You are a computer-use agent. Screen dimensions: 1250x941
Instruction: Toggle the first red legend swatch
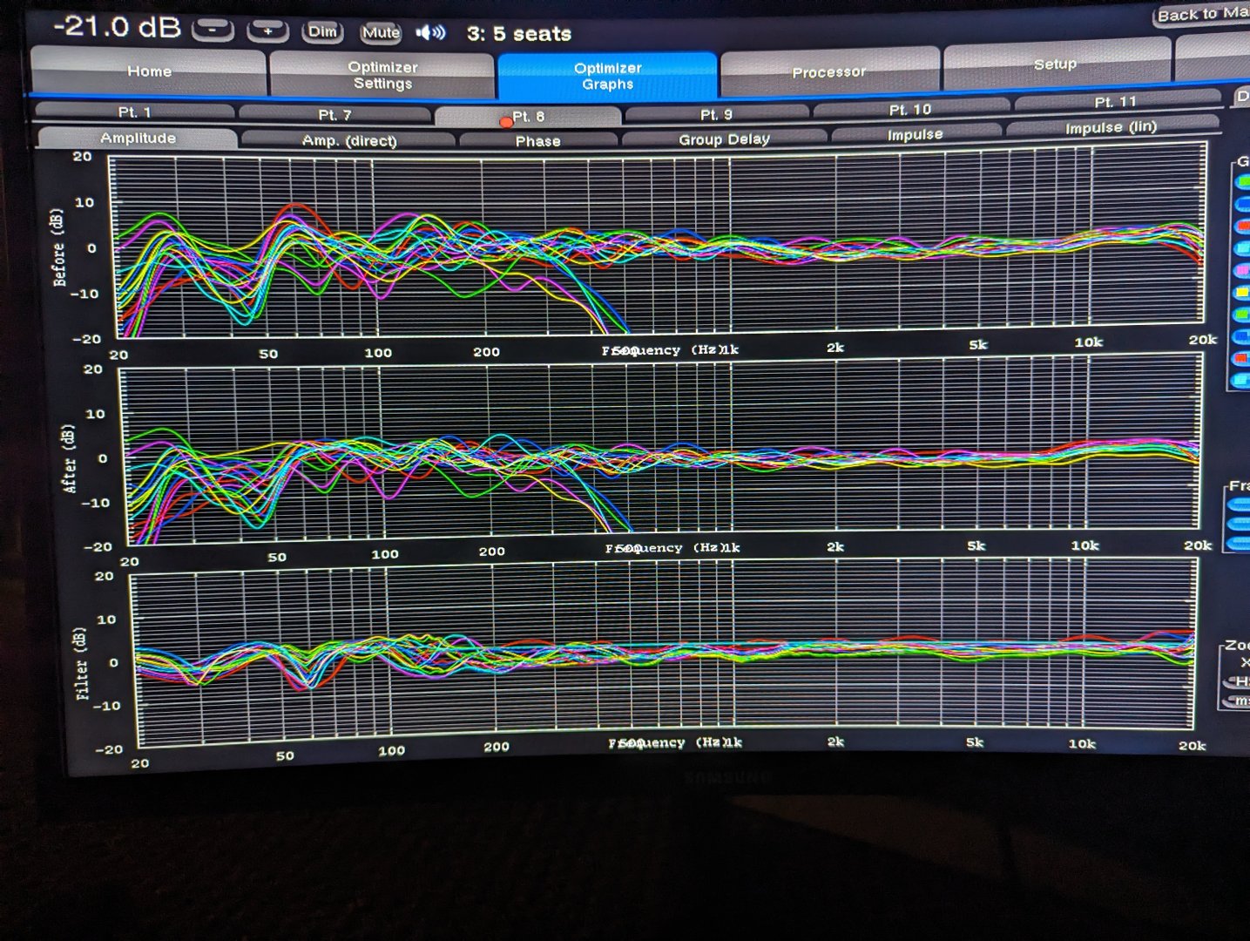[1242, 227]
